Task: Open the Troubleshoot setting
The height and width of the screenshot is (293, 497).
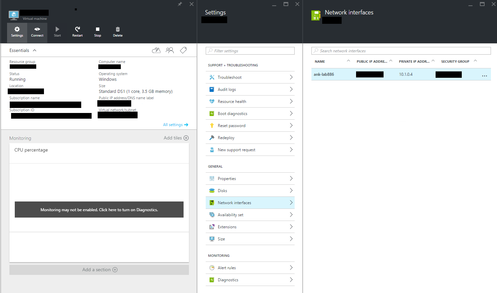Action: click(x=250, y=77)
